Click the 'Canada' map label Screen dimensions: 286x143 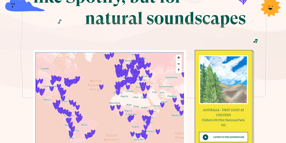(x=45, y=69)
